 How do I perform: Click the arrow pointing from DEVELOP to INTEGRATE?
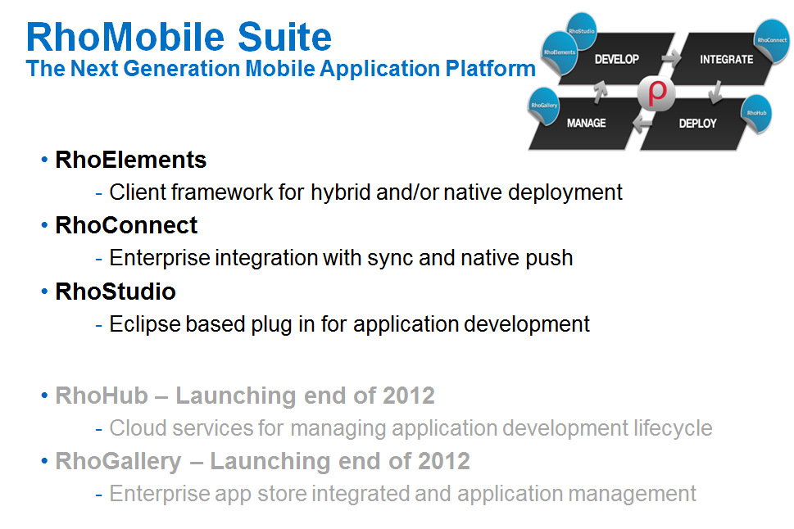[671, 58]
